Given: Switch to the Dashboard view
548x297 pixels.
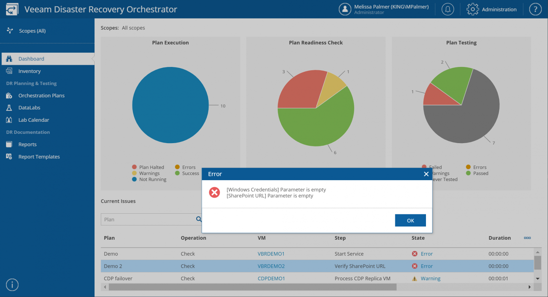Looking at the screenshot, I should click(x=31, y=58).
